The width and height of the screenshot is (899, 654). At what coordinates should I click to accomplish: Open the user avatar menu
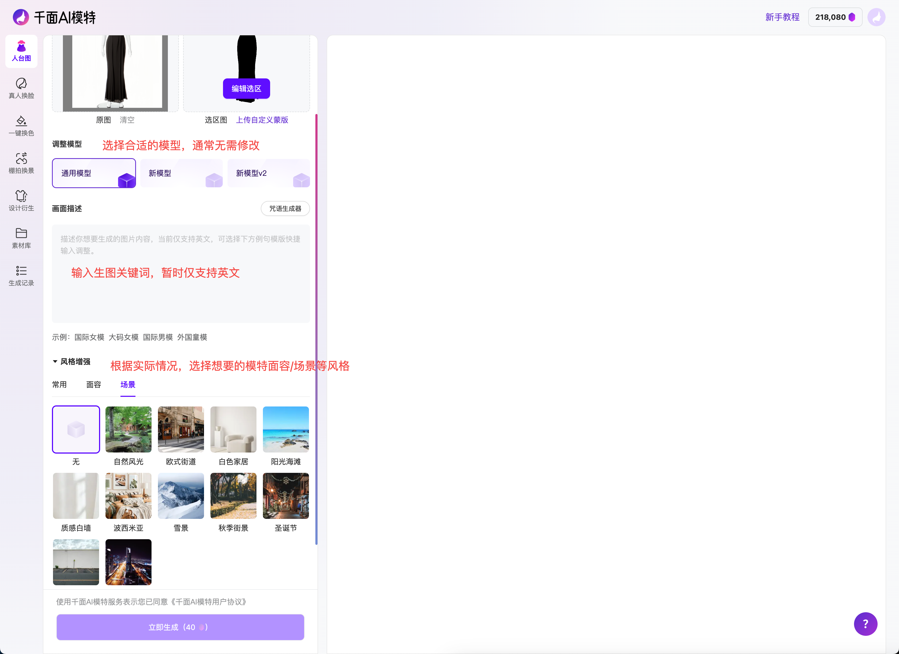(877, 17)
